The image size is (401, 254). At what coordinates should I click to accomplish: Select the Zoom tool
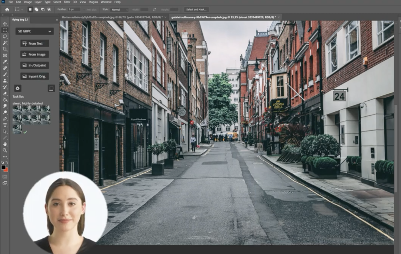(x=5, y=150)
